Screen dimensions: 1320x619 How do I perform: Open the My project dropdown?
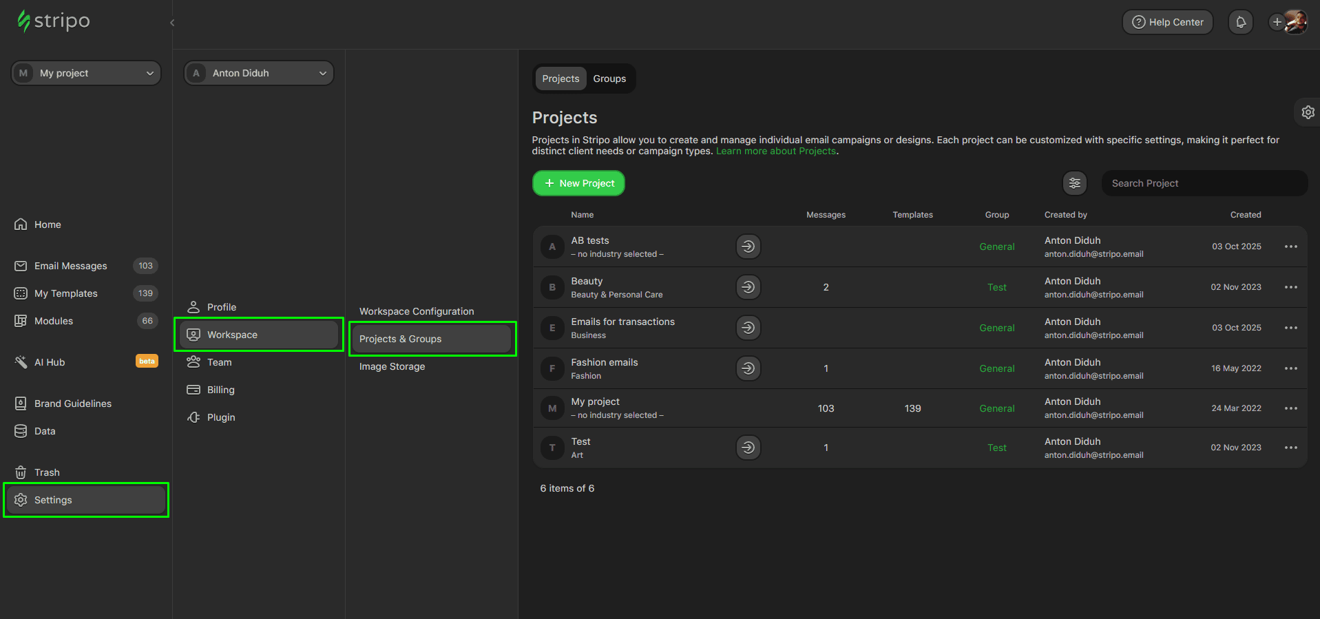coord(86,73)
